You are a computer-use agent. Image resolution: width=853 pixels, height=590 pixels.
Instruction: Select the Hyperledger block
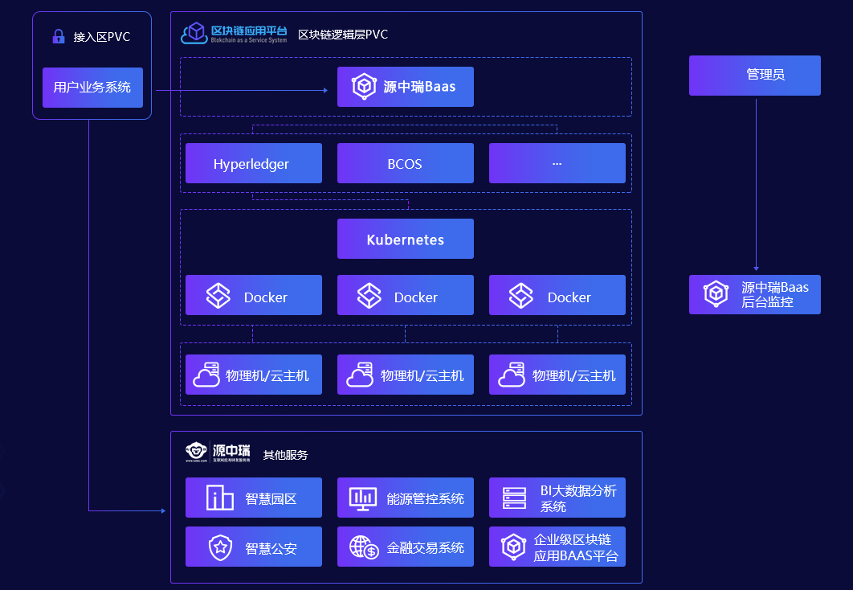(x=253, y=162)
